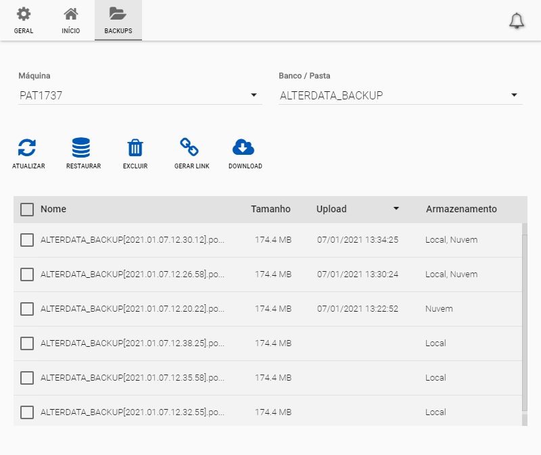
Task: Sort by the Tamanho column header
Action: 270,209
